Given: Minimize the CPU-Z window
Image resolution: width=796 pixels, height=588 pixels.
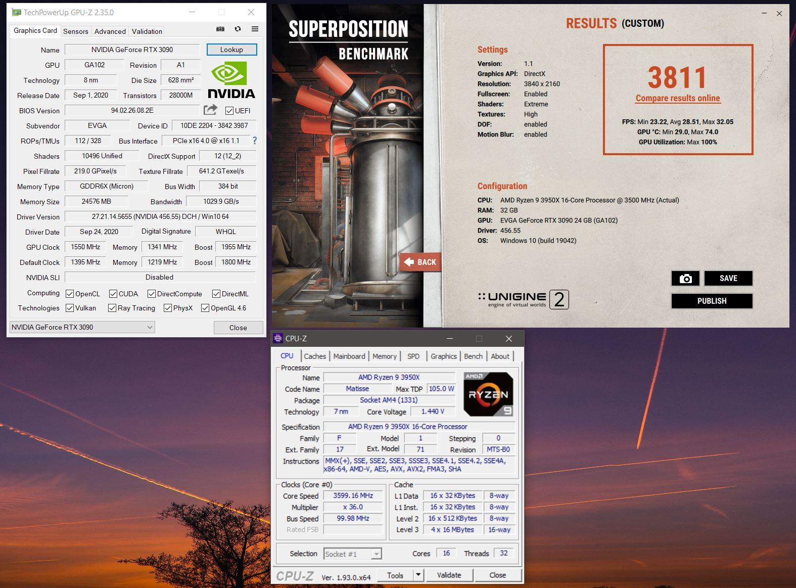Looking at the screenshot, I should pyautogui.click(x=450, y=339).
